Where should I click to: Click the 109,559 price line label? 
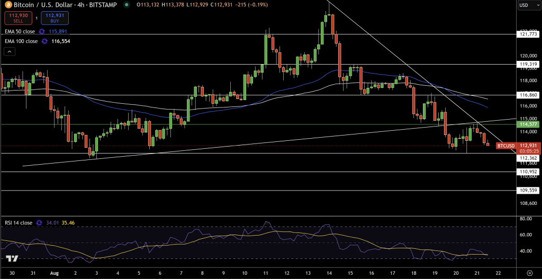528,191
